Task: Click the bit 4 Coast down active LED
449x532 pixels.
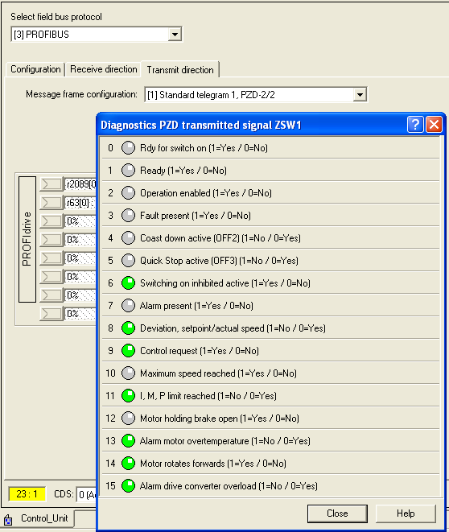Action: tap(128, 238)
